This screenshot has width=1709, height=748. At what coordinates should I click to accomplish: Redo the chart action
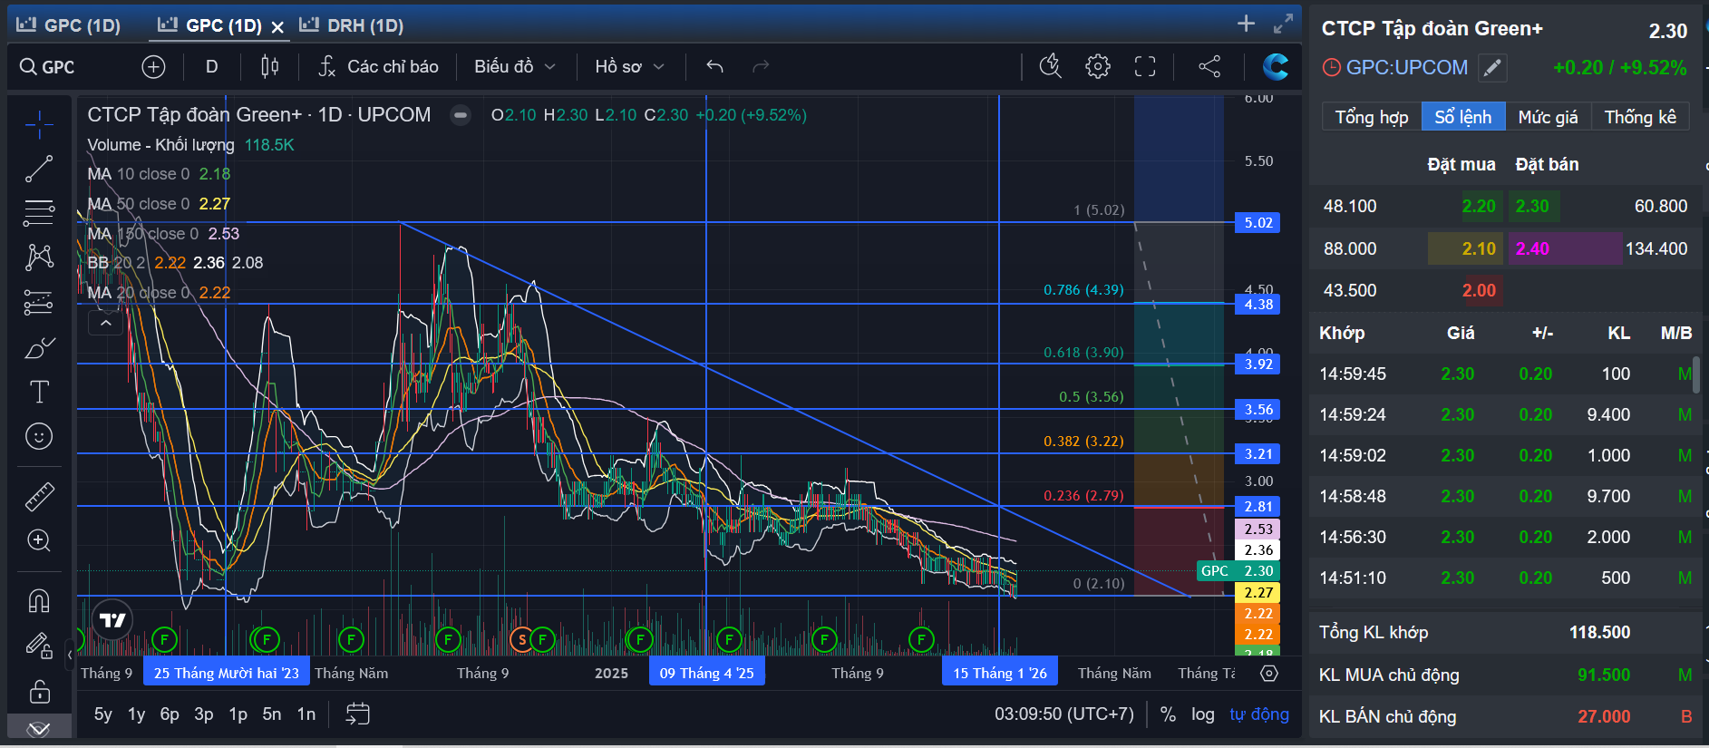761,66
